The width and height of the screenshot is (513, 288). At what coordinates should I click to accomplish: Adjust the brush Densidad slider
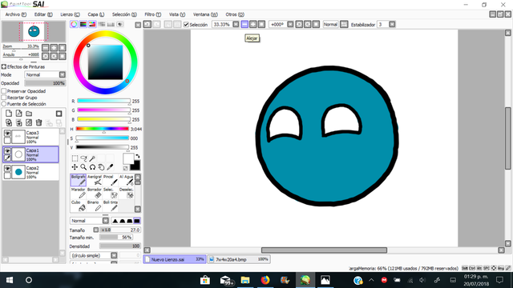click(x=120, y=246)
